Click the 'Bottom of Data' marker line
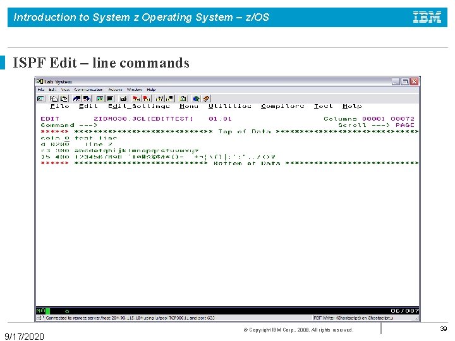455x341 pixels. pos(246,164)
